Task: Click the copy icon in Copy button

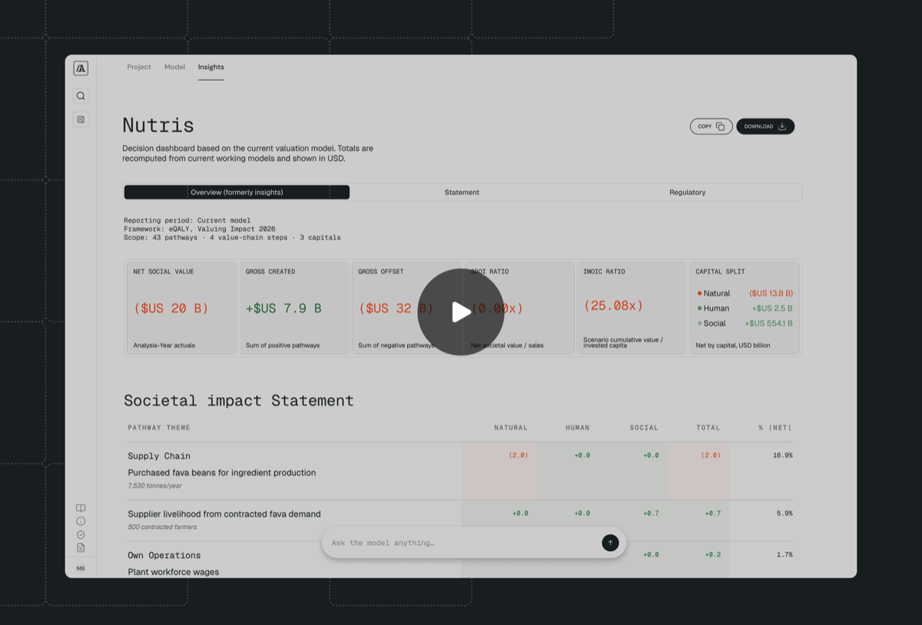Action: 720,127
